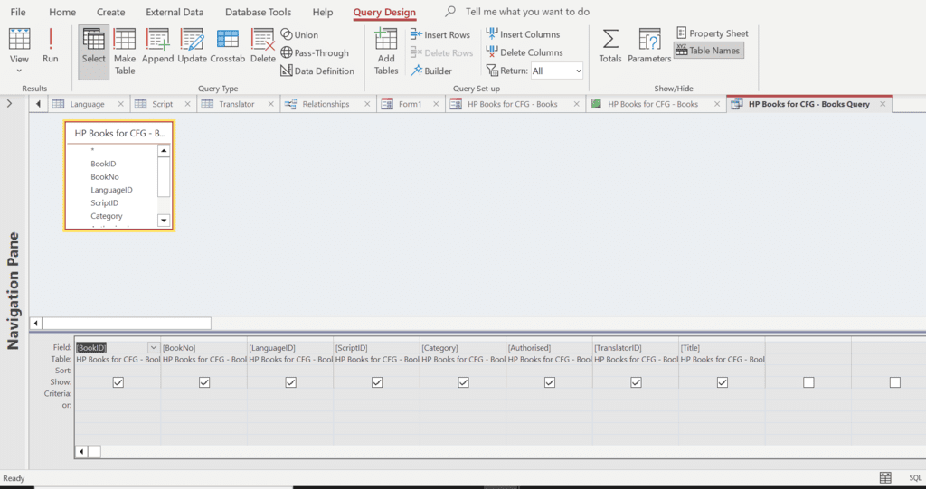This screenshot has height=489, width=926.
Task: Open the BookID field dropdown
Action: (x=154, y=348)
